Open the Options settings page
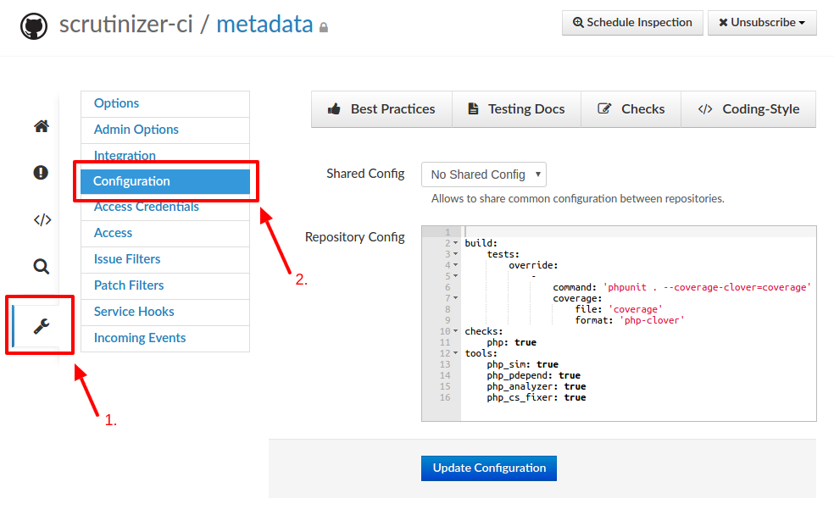Screen dimensions: 834x515 pos(165,103)
